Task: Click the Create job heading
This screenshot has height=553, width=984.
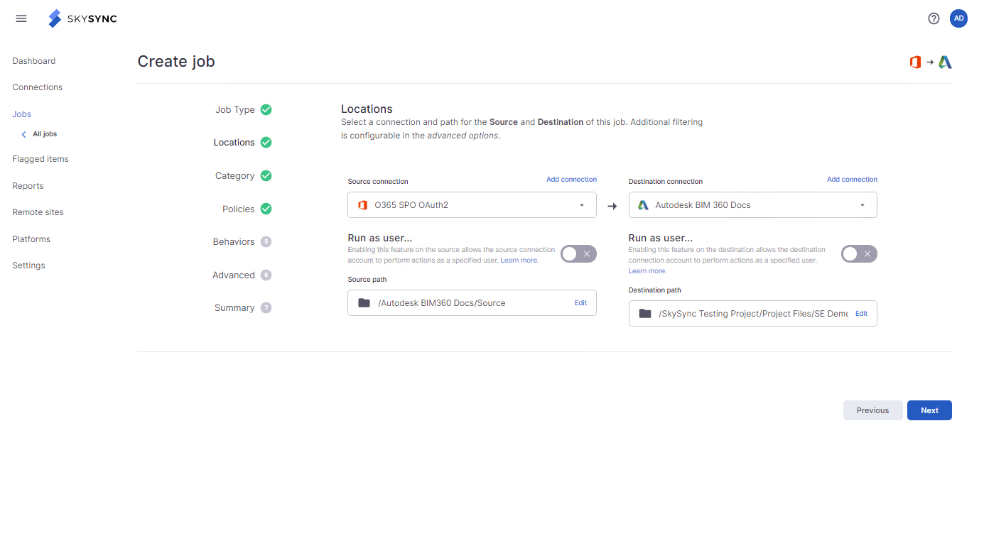Action: [176, 62]
